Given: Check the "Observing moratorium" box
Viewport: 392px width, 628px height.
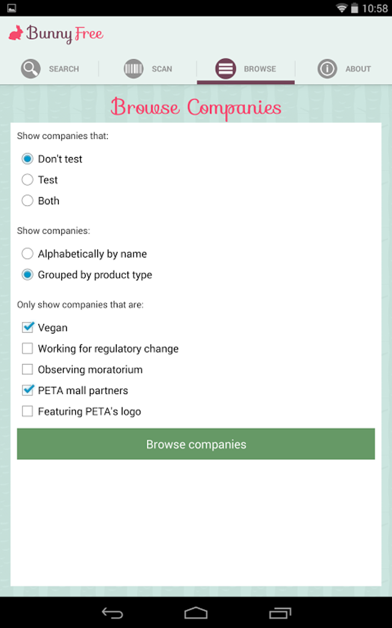Looking at the screenshot, I should pyautogui.click(x=28, y=369).
